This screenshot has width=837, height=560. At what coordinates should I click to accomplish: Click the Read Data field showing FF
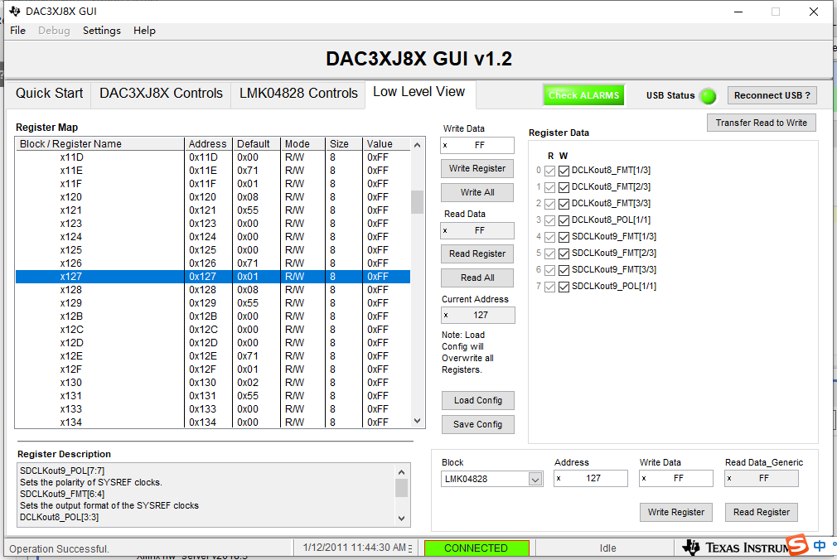pyautogui.click(x=477, y=230)
